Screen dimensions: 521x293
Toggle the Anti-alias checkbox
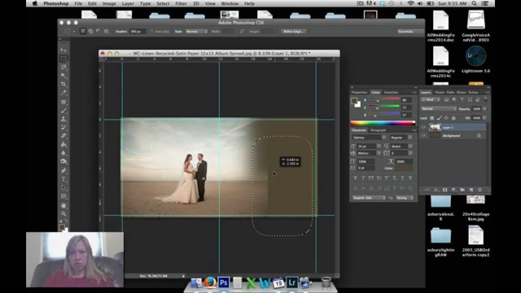[152, 31]
